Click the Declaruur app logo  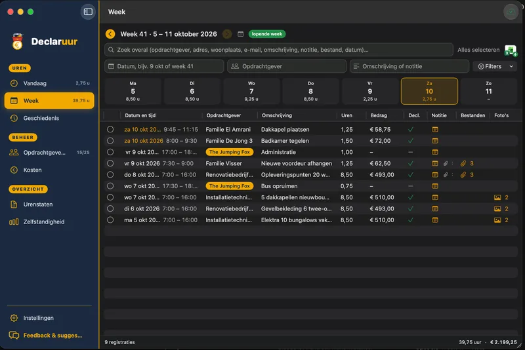pyautogui.click(x=18, y=41)
